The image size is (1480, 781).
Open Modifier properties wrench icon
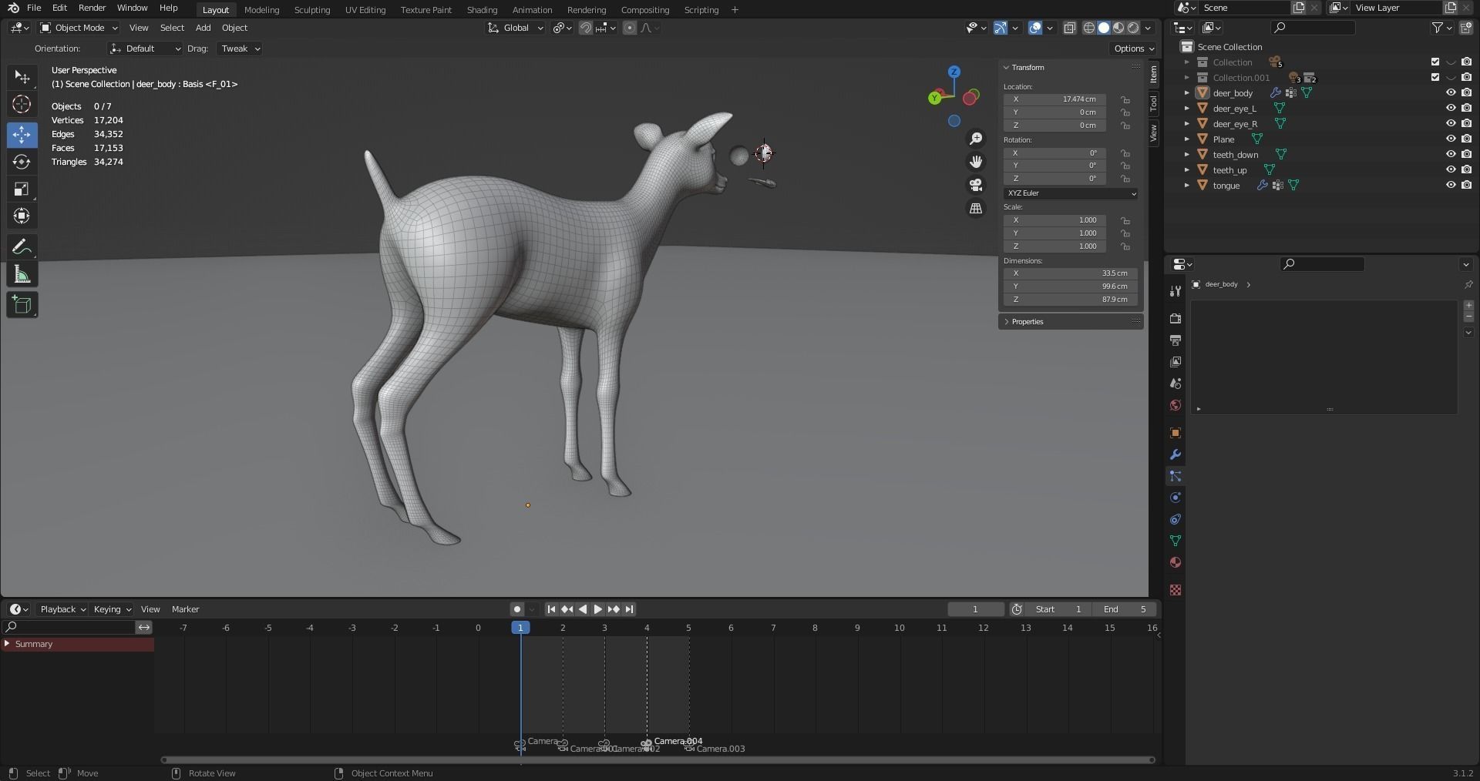pos(1176,454)
